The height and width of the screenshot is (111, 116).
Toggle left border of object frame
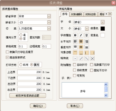coord(87,53)
